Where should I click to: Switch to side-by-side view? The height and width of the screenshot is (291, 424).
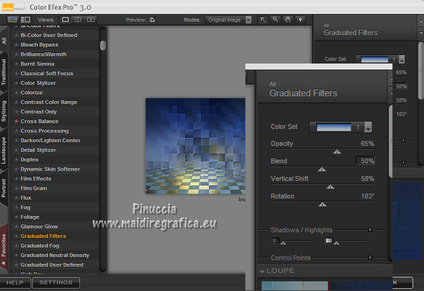tap(91, 20)
